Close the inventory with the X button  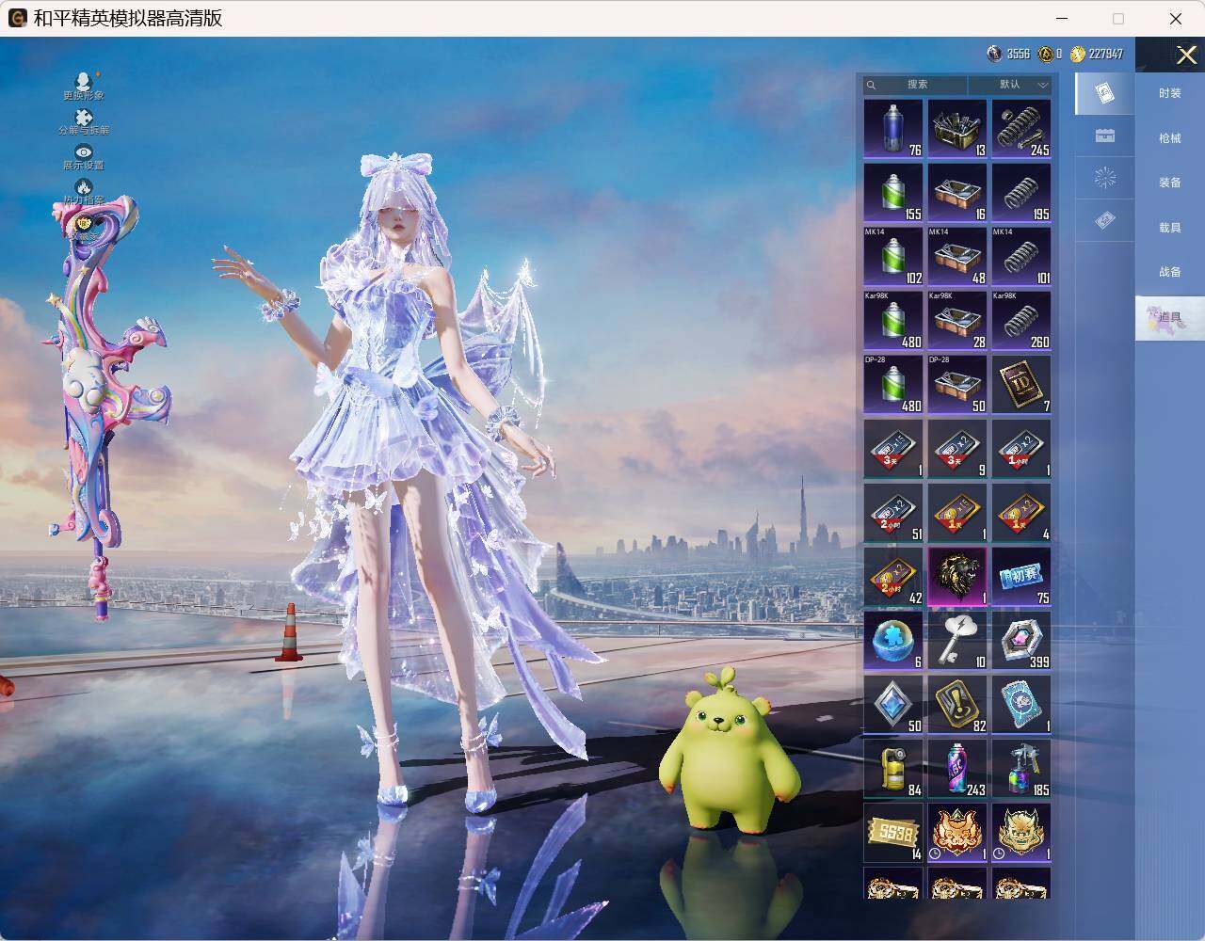1186,56
